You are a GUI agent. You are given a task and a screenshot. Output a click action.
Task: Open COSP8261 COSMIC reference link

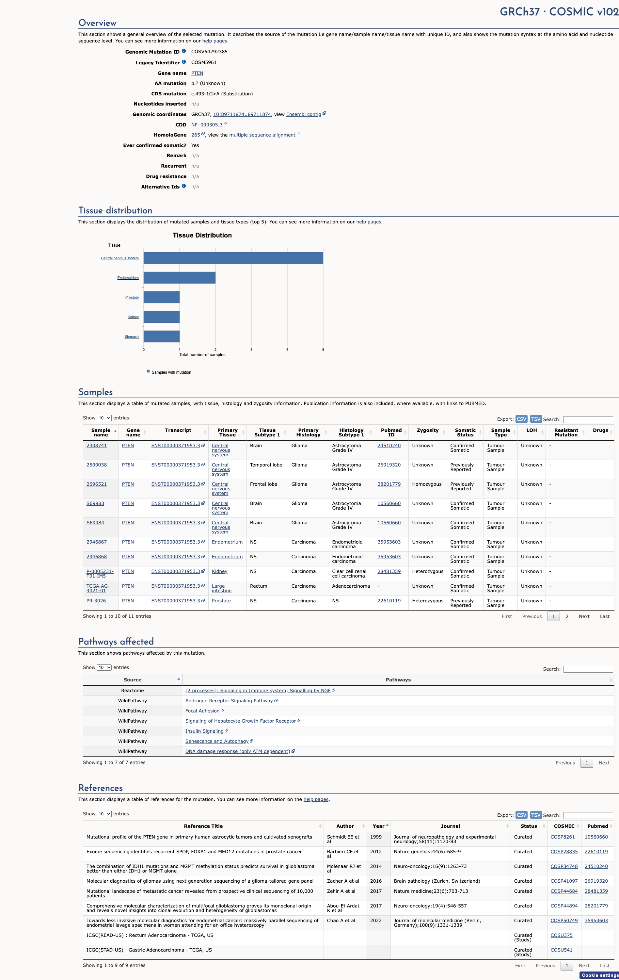coord(563,837)
